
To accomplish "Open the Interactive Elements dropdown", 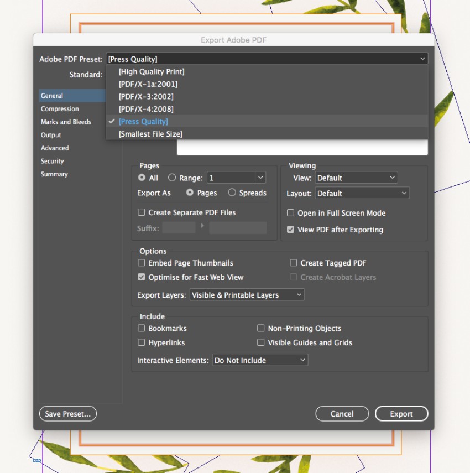I will pos(260,360).
